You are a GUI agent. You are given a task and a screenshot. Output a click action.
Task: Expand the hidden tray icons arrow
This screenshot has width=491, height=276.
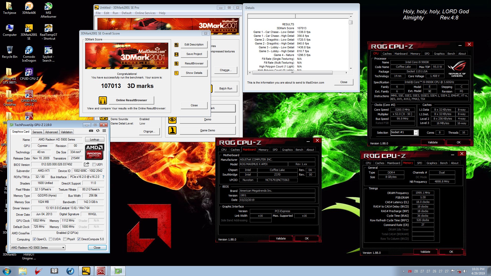click(404, 271)
